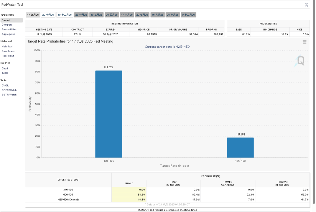This screenshot has height=212, width=316.
Task: Open the ESTR Watch tool
Action: click(9, 95)
